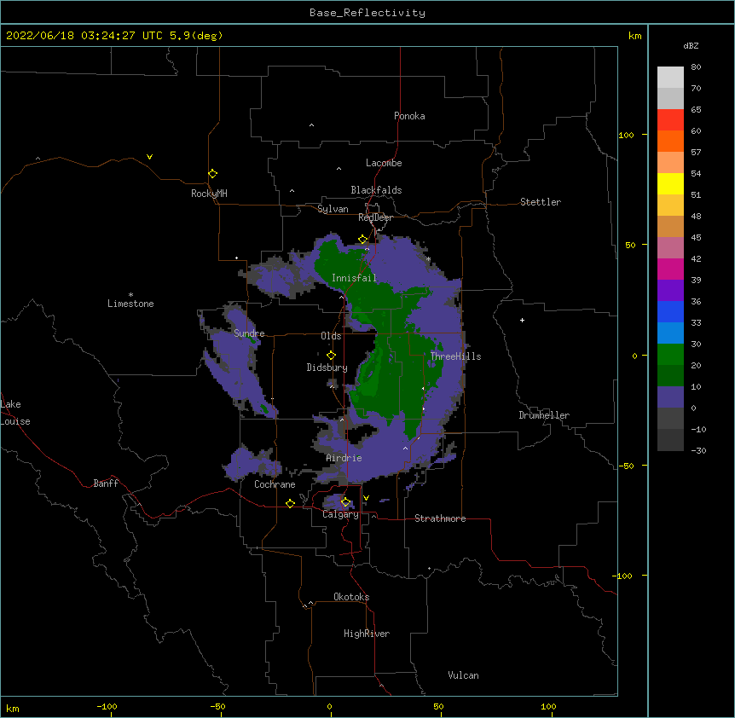735x718 pixels.
Task: Click the yellow V marker northeast of RockyMH
Action: pos(149,157)
